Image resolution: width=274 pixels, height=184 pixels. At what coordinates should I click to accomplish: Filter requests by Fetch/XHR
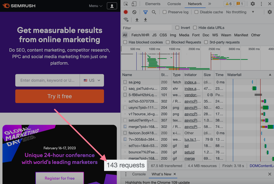click(140, 35)
